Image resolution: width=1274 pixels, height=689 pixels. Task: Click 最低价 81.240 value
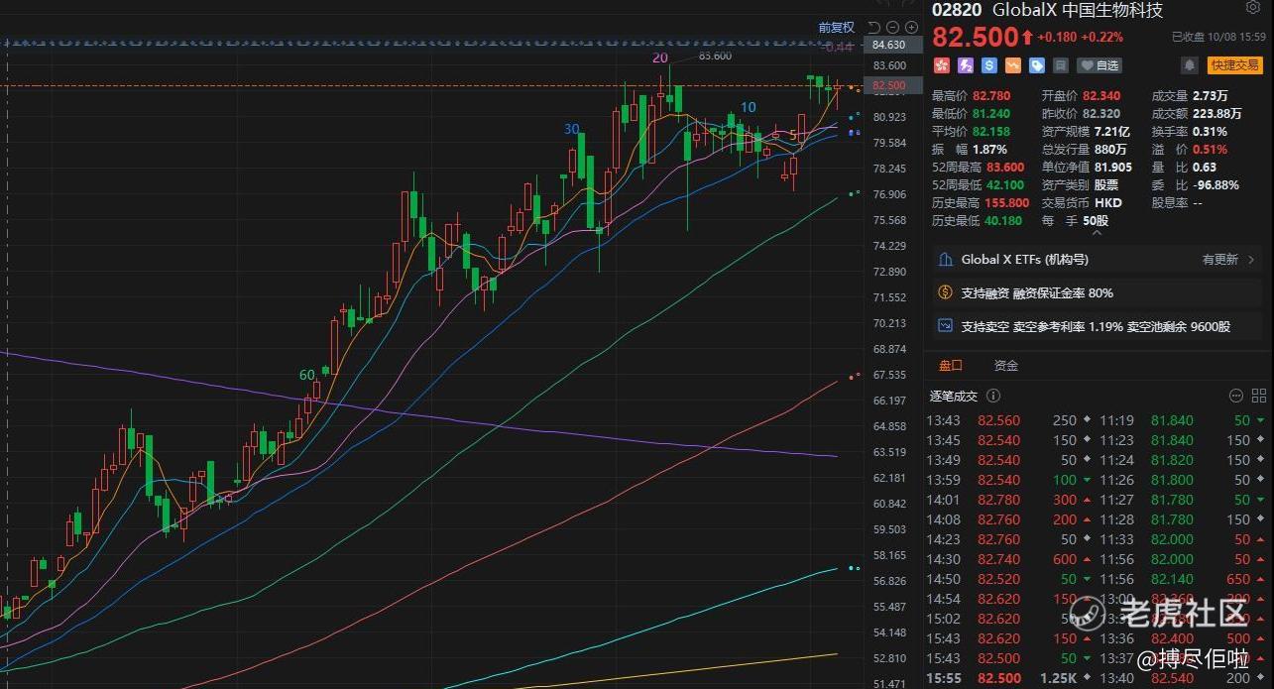[x=991, y=114]
